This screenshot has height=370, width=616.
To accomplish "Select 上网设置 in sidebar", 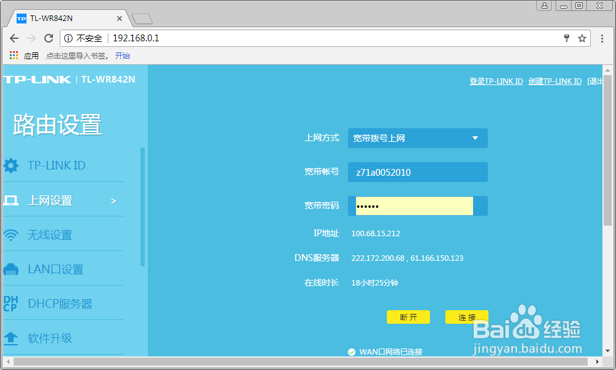I will pos(50,200).
